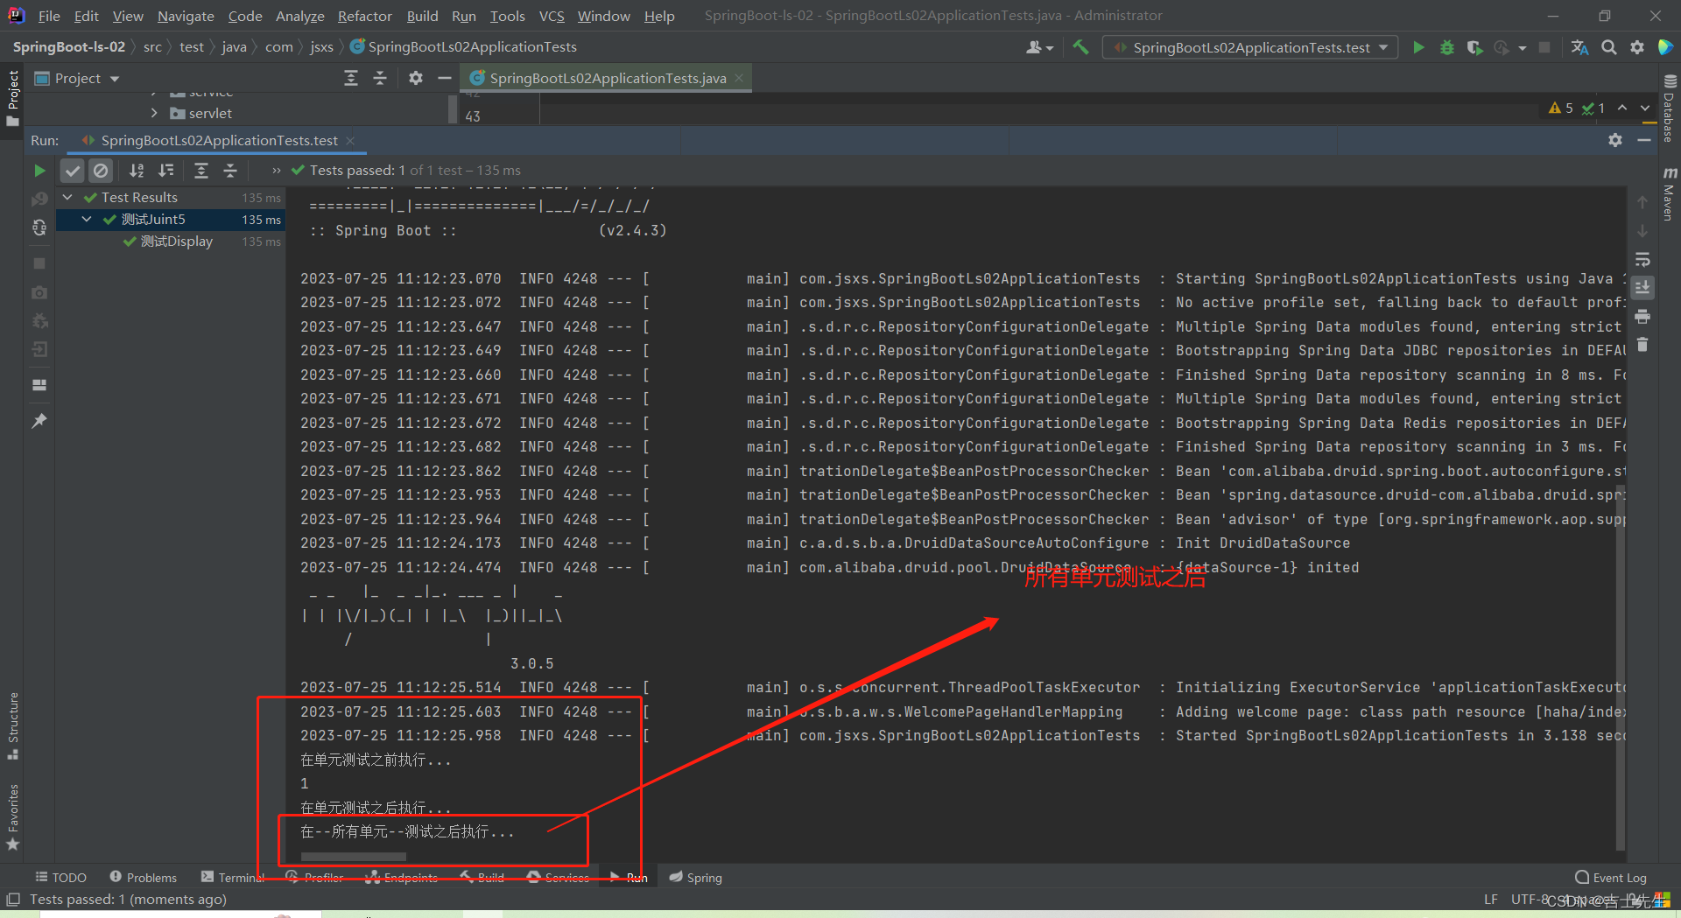Rerun failed tests icon in Run sidebar
1681x918 pixels.
pos(39,200)
